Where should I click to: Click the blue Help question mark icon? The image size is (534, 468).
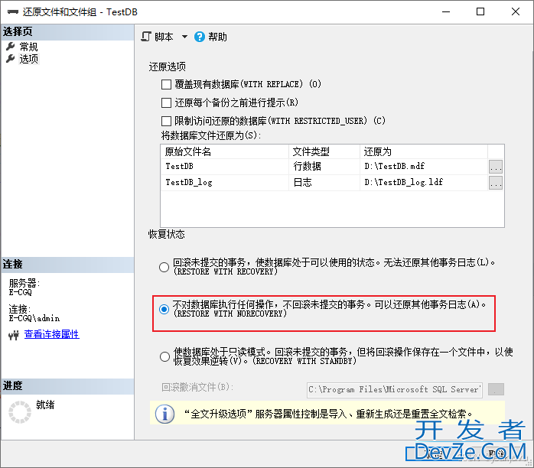pos(200,37)
